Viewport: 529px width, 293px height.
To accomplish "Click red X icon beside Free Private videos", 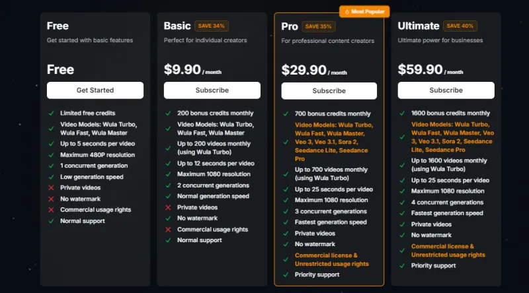I will click(51, 188).
